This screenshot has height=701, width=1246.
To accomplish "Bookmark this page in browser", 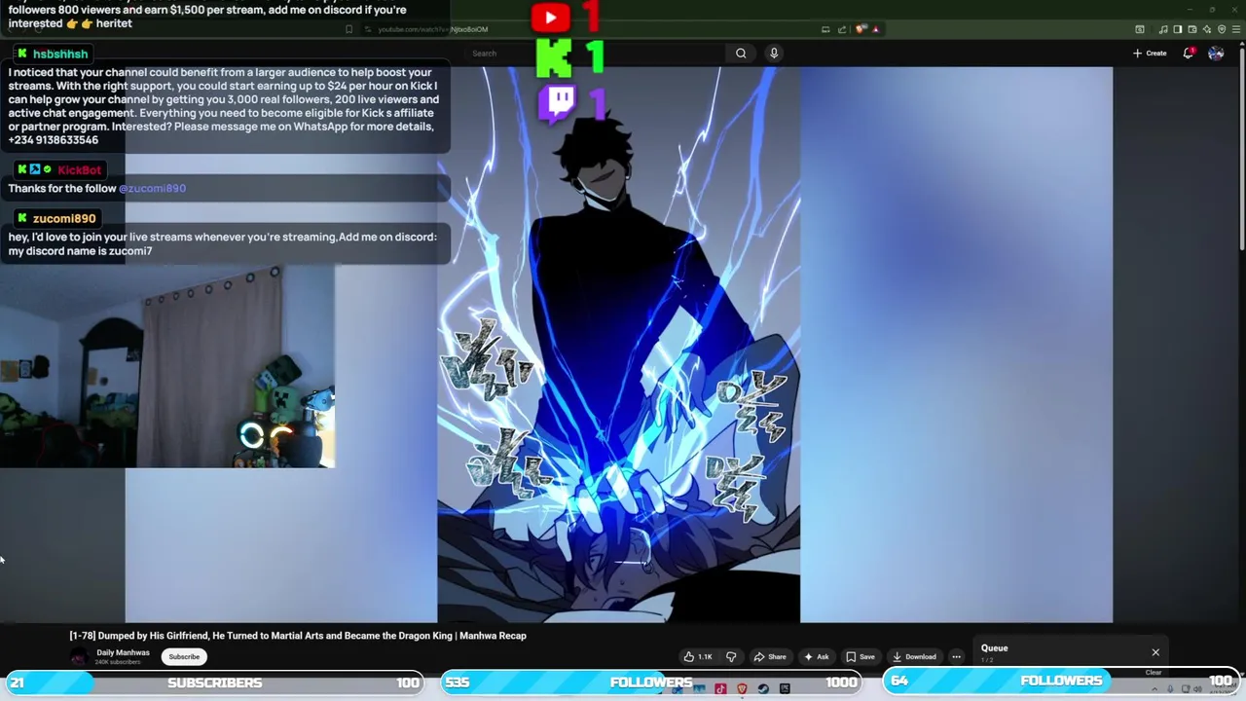I will [x=348, y=29].
